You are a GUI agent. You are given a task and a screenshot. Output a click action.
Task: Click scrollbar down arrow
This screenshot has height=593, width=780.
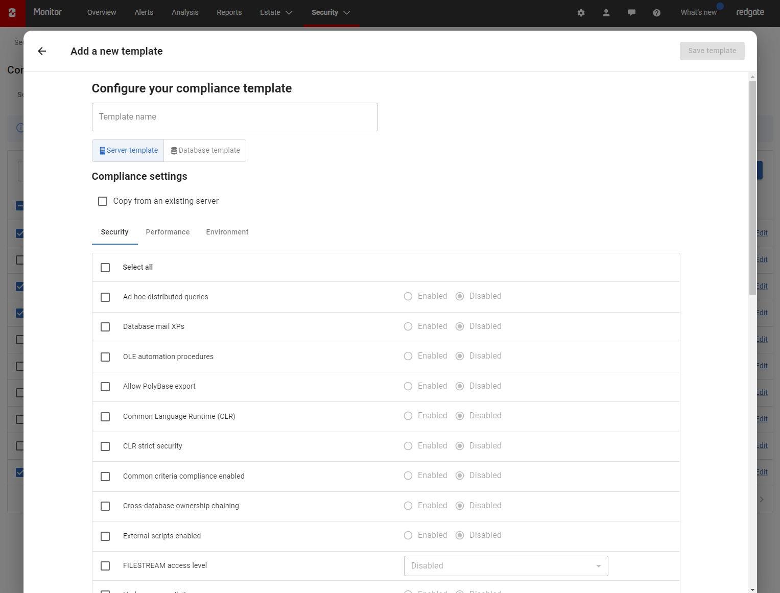[x=752, y=589]
